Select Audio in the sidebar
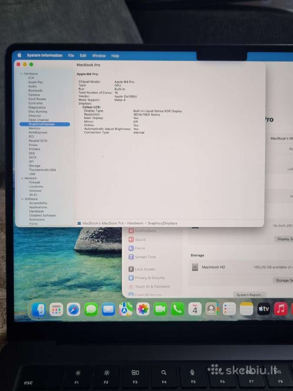Viewport: 293px width, 391px height. pos(33,86)
